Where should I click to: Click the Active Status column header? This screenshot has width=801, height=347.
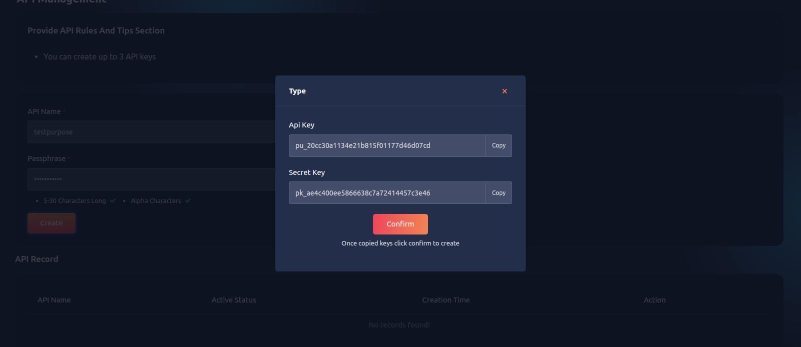coord(234,300)
